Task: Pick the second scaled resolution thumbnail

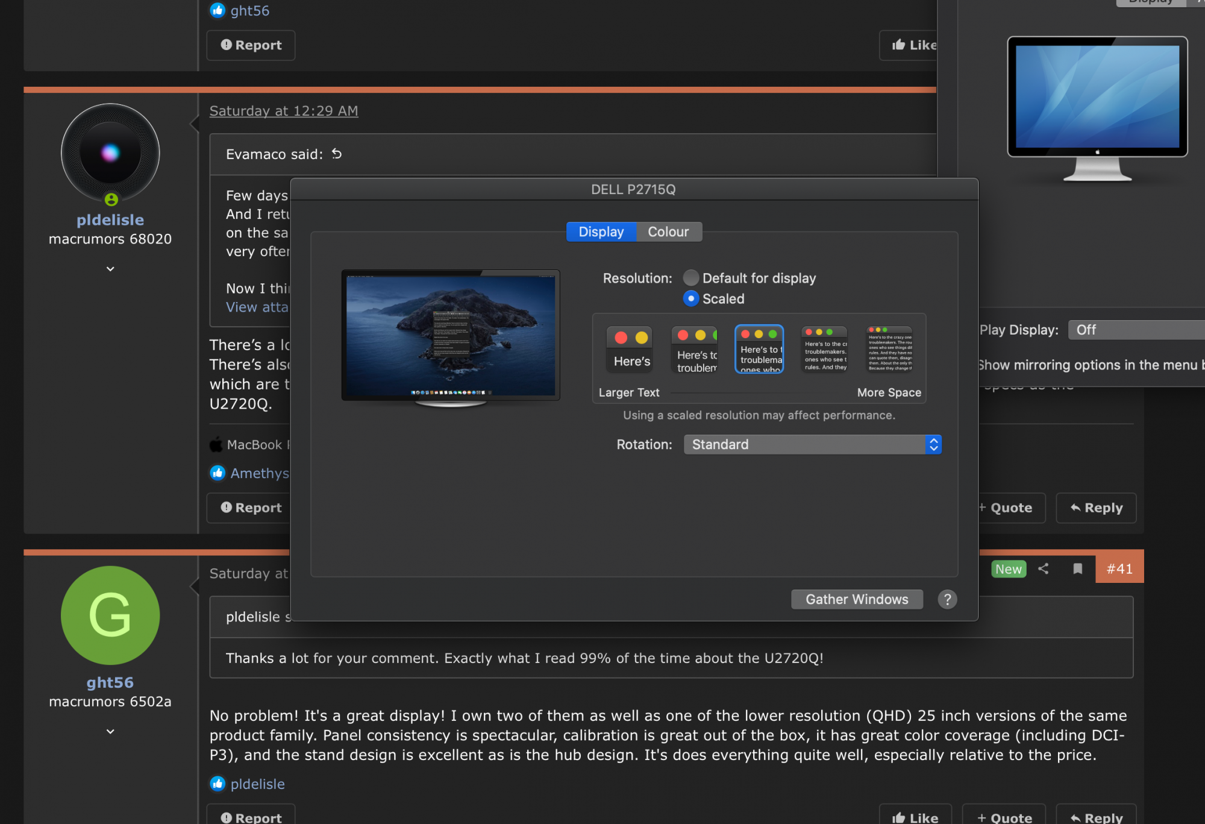Action: [695, 349]
